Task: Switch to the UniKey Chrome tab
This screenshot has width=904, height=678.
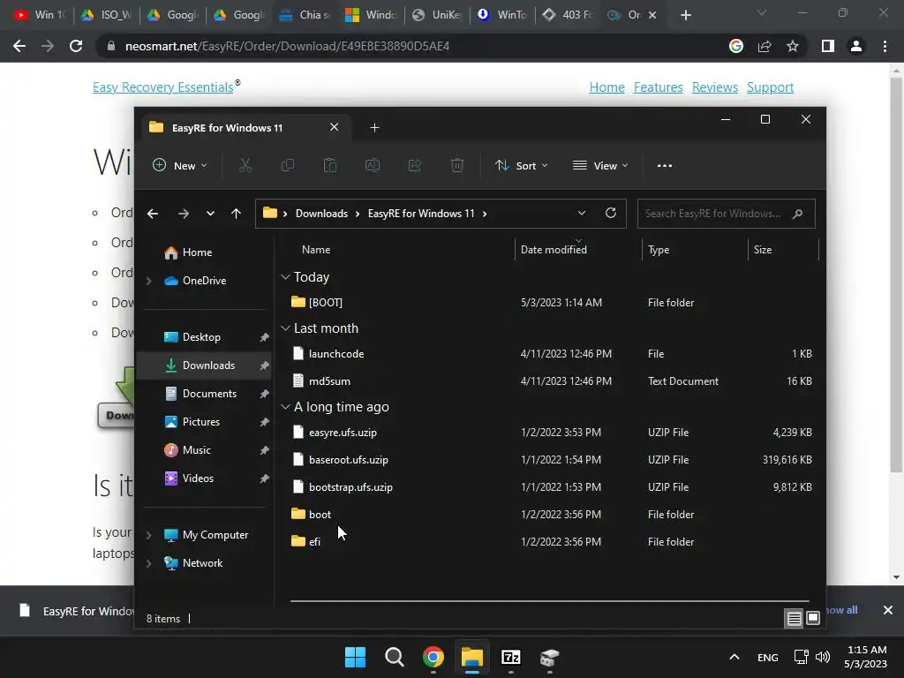Action: click(x=436, y=15)
